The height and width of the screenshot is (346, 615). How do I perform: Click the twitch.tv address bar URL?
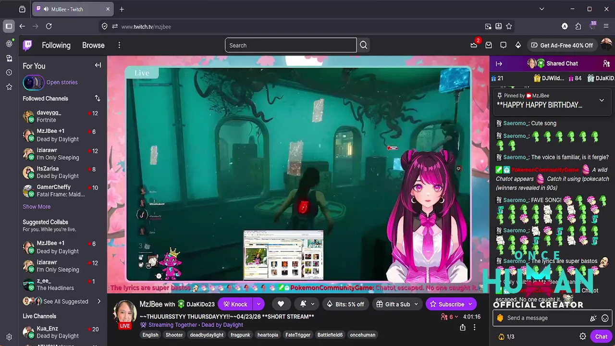click(x=146, y=26)
